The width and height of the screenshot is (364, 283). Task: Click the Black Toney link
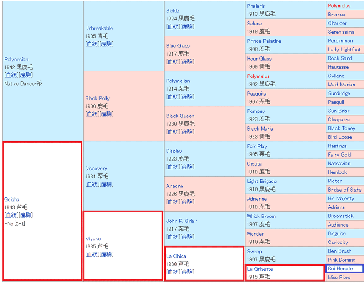pyautogui.click(x=342, y=128)
